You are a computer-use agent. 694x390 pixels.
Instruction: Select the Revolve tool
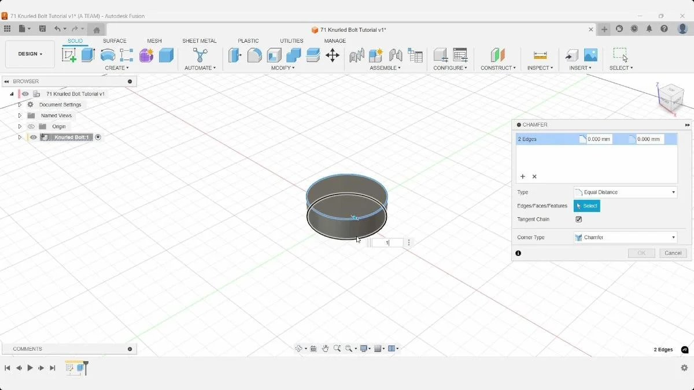pos(108,55)
